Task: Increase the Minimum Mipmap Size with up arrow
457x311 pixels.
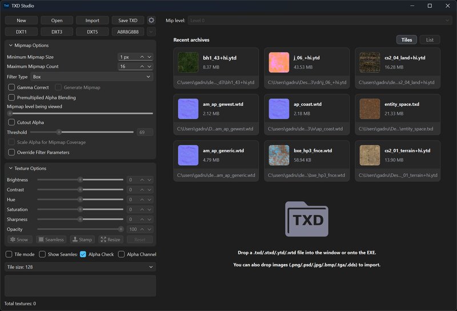Action: tap(142, 57)
